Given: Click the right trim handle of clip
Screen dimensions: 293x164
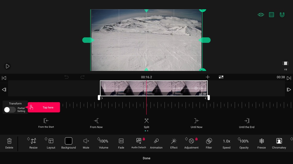Looking at the screenshot, I should [x=209, y=97].
